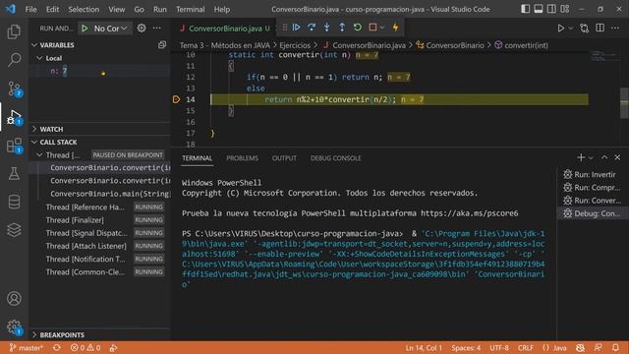Image resolution: width=629 pixels, height=354 pixels.
Task: Open the Testing flask view
Action: coord(14,173)
